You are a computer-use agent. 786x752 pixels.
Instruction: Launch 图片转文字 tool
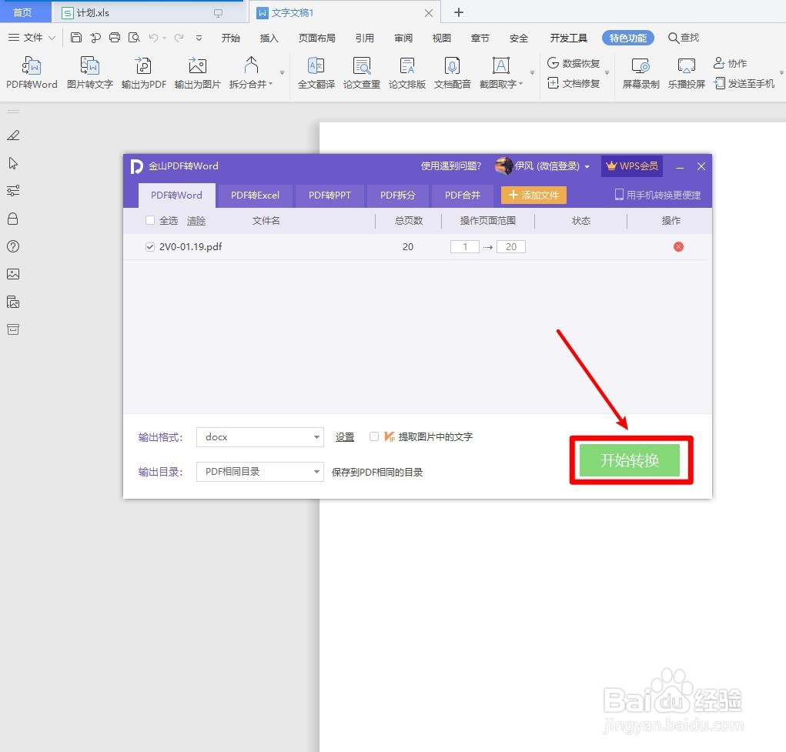tap(90, 72)
